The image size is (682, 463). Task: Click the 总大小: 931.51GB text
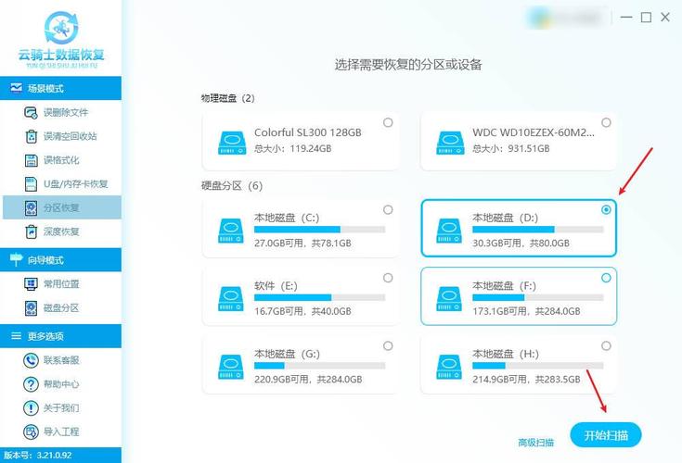[511, 148]
